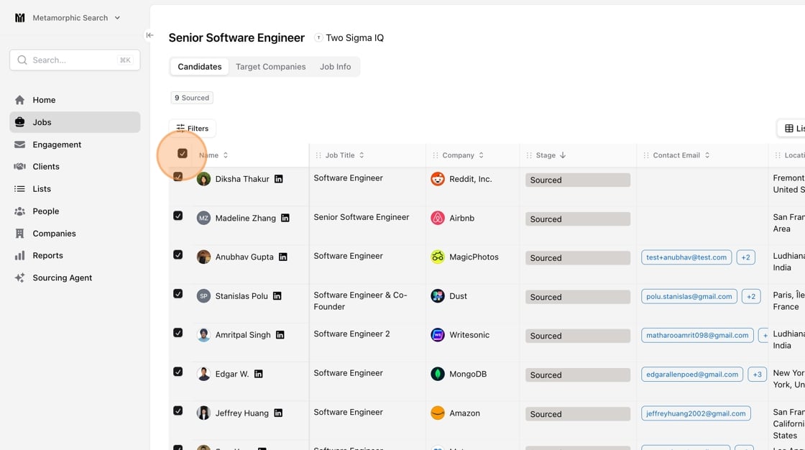Click the SP avatar for Stanislas Polu
The width and height of the screenshot is (805, 450).
point(203,296)
